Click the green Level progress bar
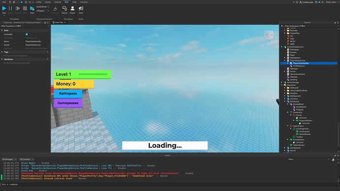The height and width of the screenshot is (191, 340). coord(93,74)
